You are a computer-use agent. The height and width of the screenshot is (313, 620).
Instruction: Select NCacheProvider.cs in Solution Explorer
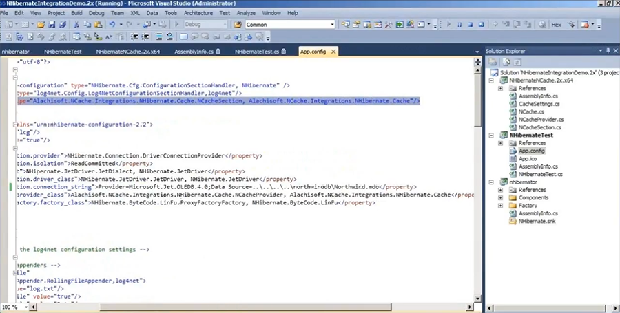[541, 120]
